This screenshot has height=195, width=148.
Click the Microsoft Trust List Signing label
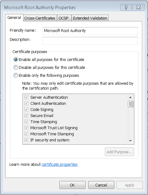54,128
